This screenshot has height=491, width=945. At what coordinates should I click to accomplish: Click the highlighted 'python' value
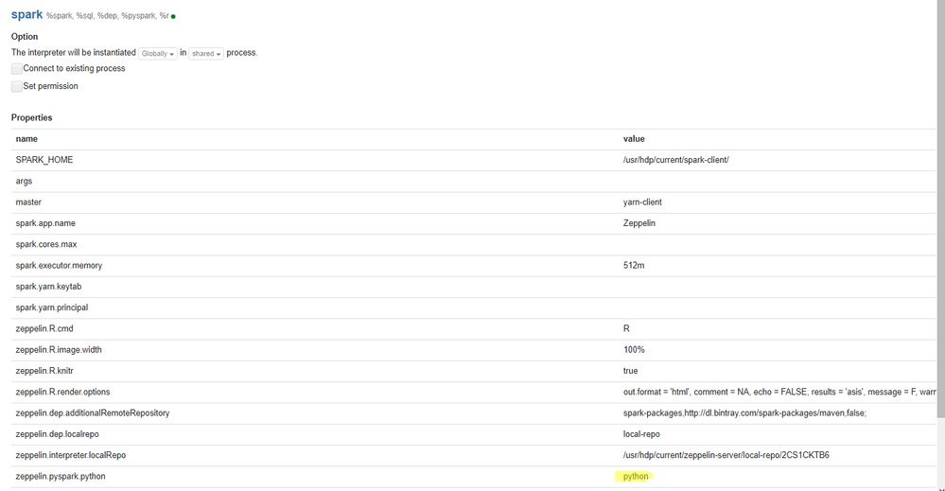(636, 476)
